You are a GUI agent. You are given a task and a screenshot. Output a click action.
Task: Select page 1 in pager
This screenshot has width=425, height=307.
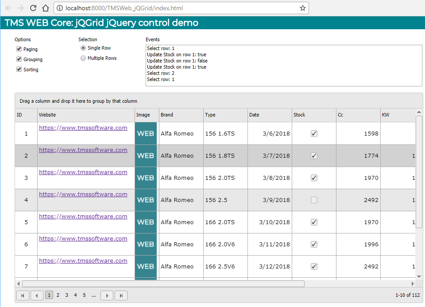(x=49, y=295)
